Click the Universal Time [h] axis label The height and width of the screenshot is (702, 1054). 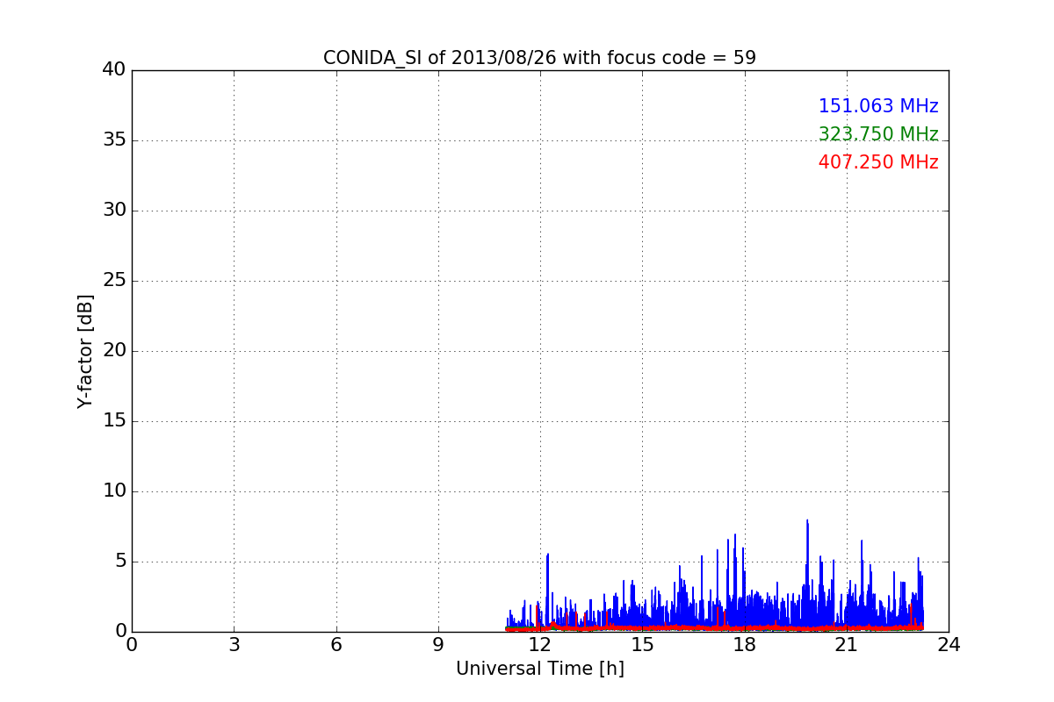tap(539, 669)
